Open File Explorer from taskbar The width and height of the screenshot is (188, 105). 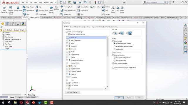(15, 102)
